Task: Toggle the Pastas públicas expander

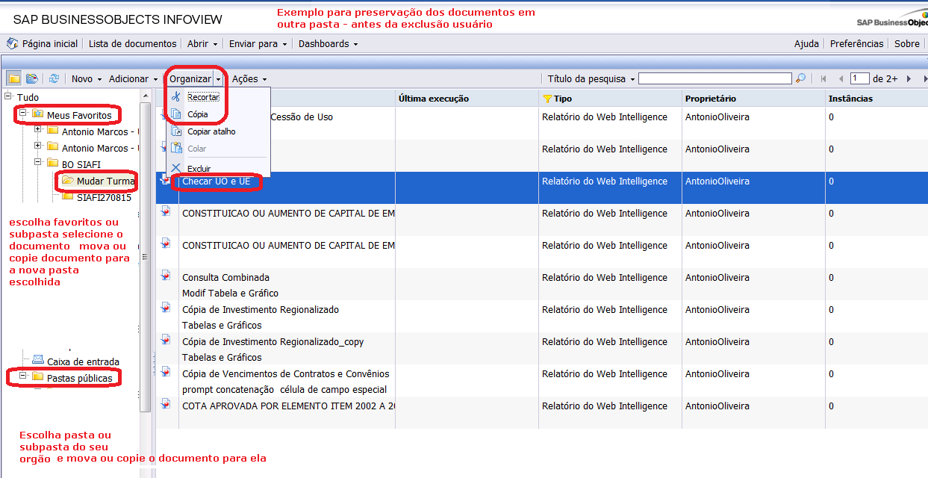Action: click(23, 376)
